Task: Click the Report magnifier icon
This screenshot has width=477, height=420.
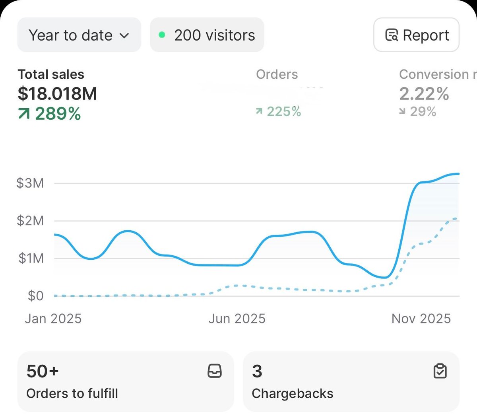Action: coord(392,35)
